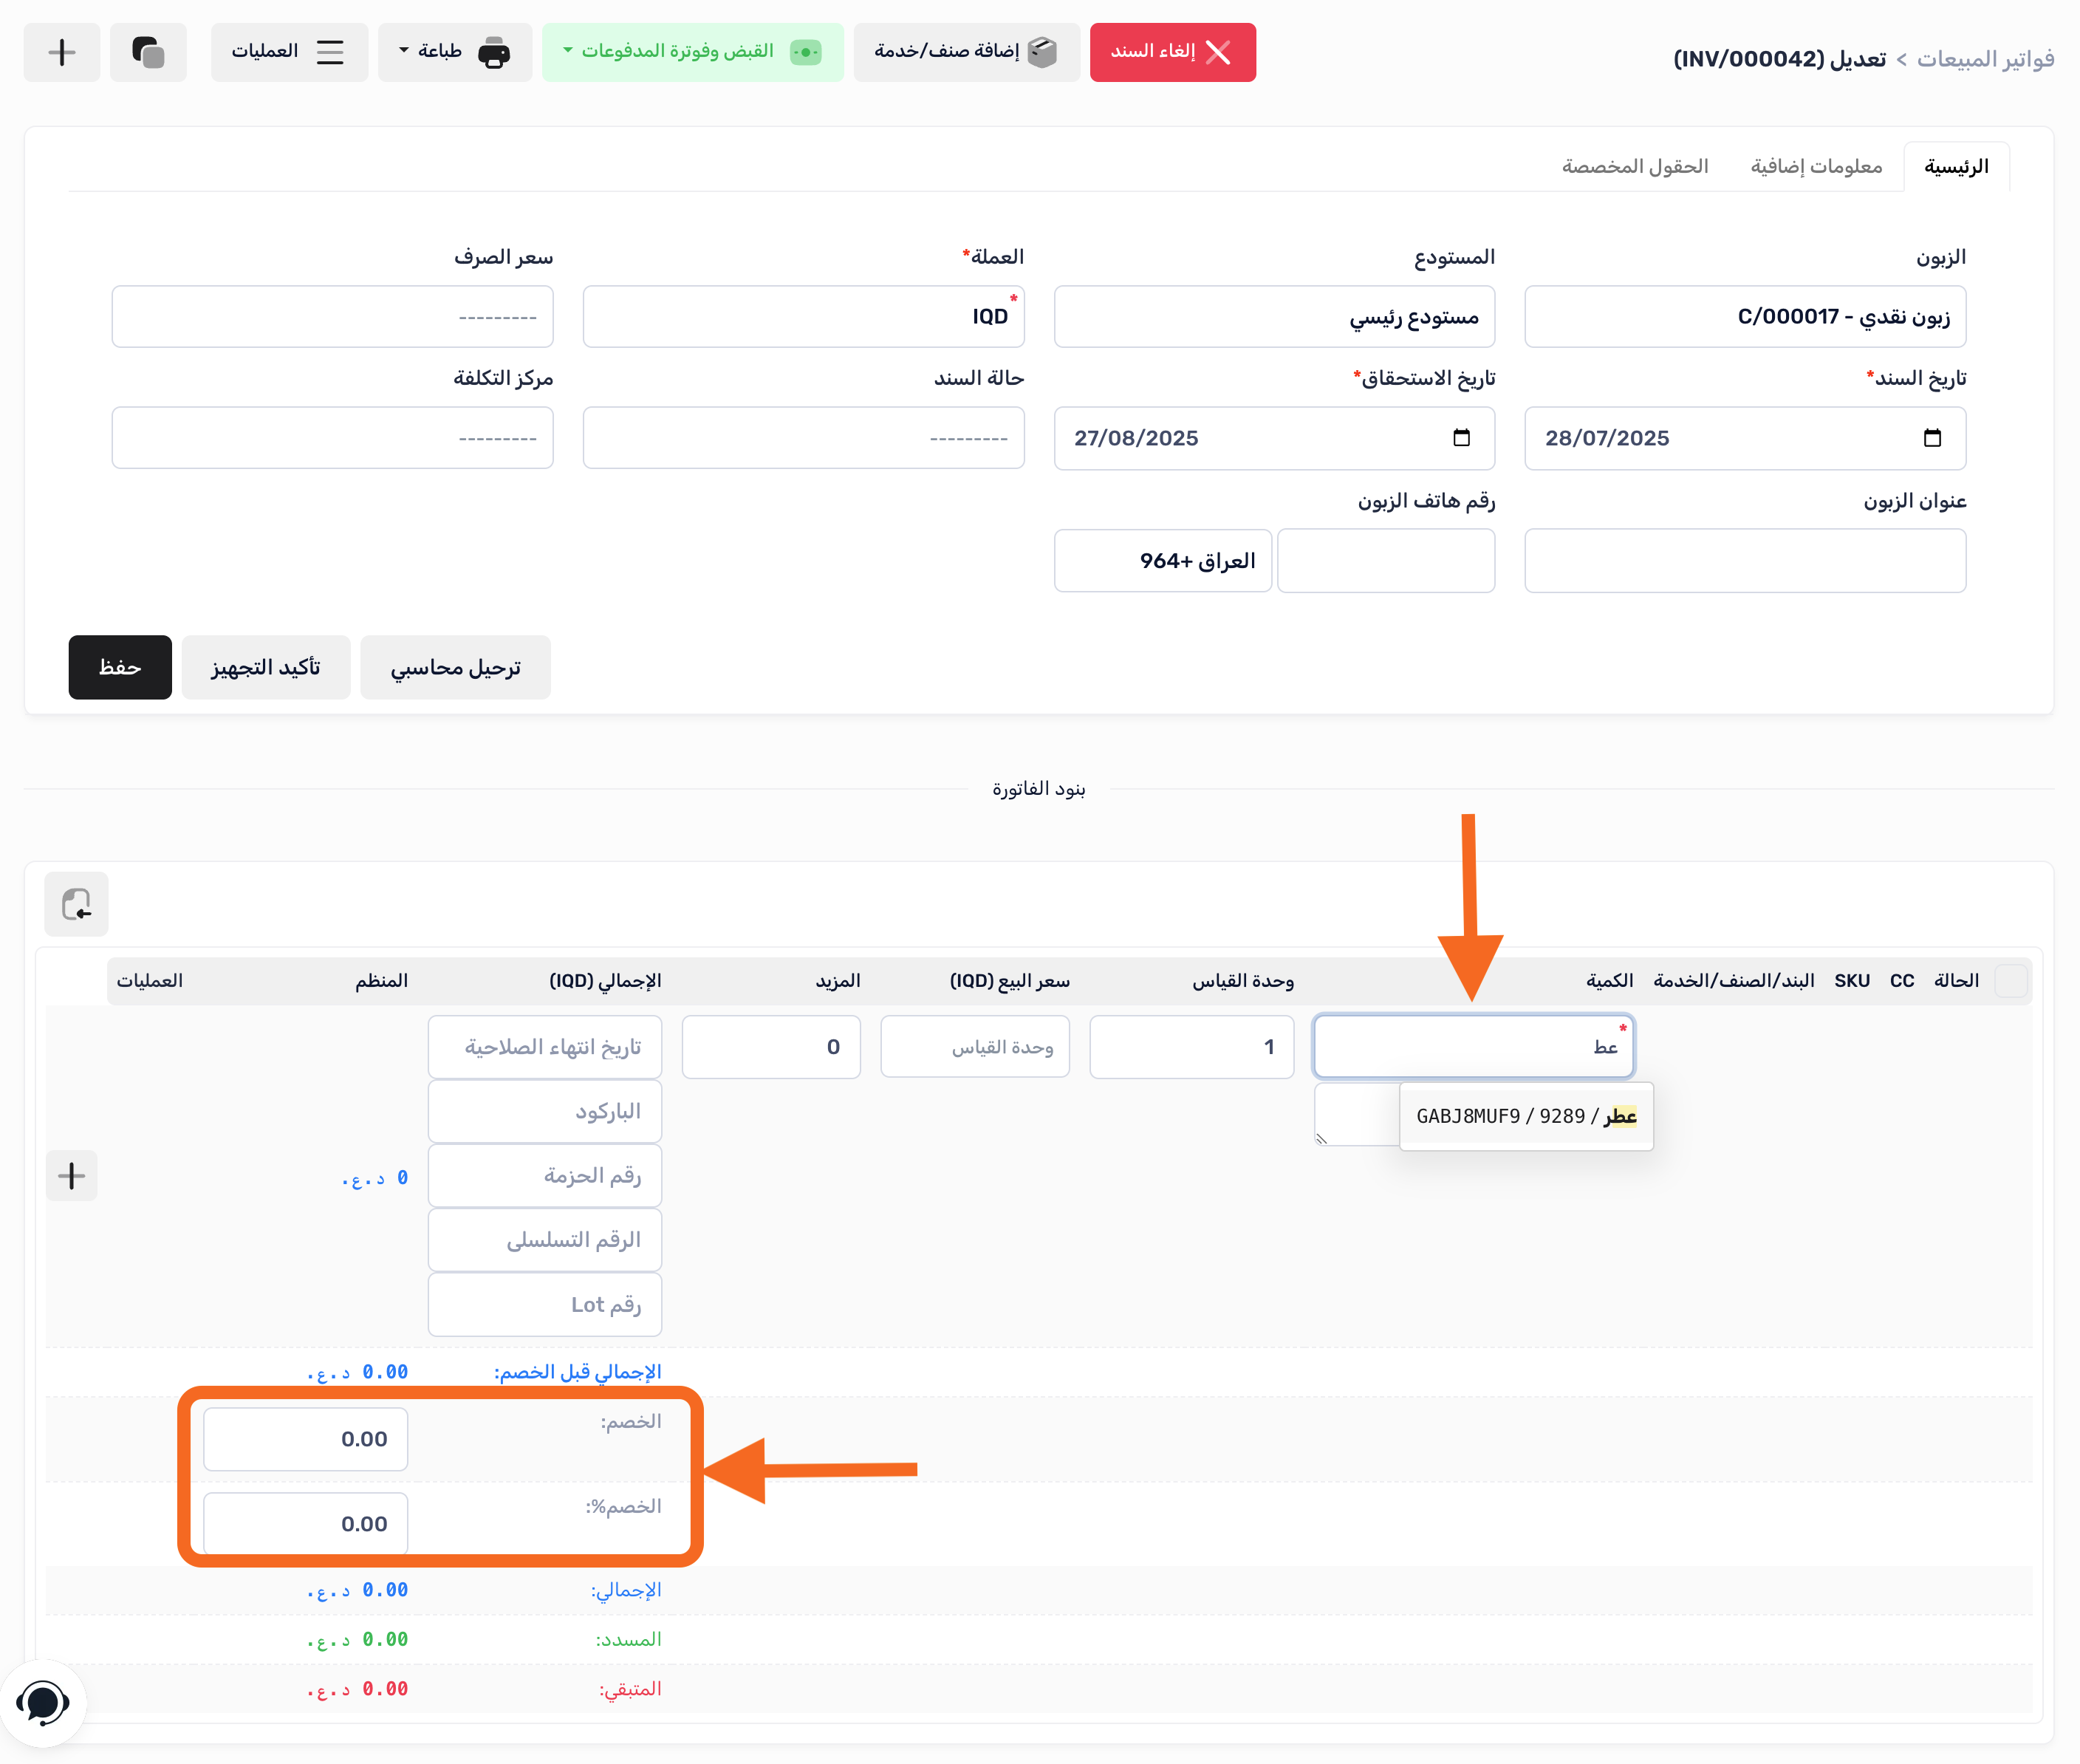Open calendar picker for due date
The height and width of the screenshot is (1764, 2080).
coord(1461,438)
